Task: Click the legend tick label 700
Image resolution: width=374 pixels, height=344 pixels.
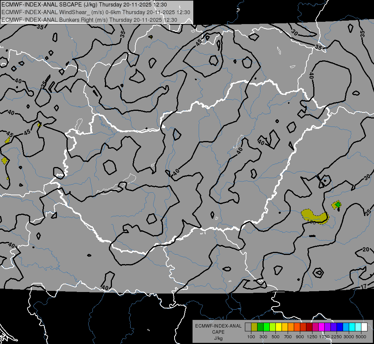Action: click(x=288, y=337)
